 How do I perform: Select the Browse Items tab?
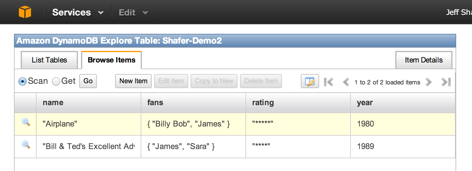pos(111,60)
